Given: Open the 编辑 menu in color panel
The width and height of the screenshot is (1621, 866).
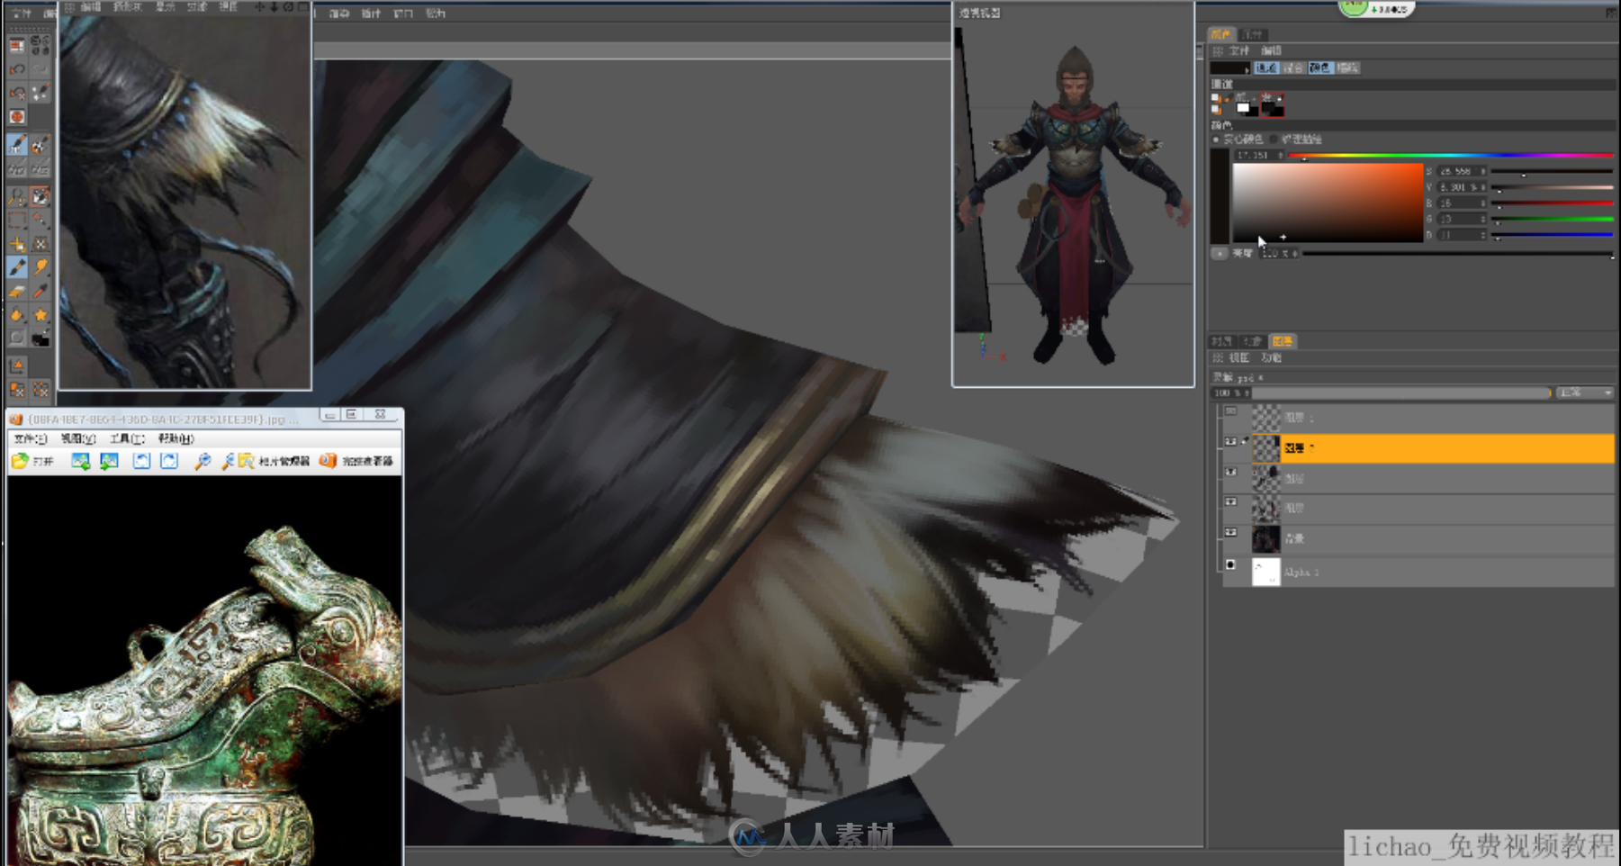Looking at the screenshot, I should click(x=1271, y=51).
